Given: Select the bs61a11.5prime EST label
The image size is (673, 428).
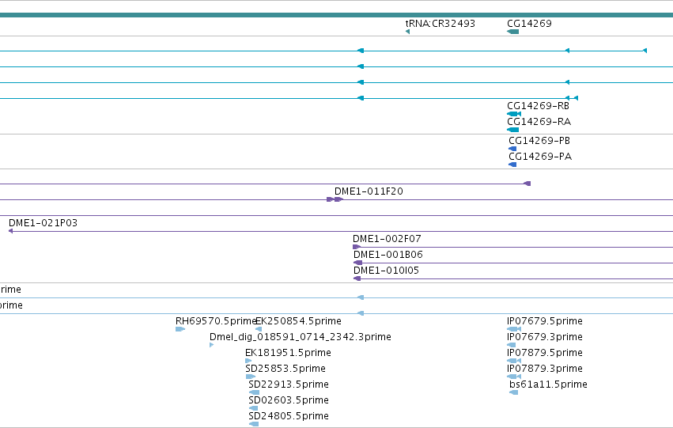Looking at the screenshot, I should 548,385.
